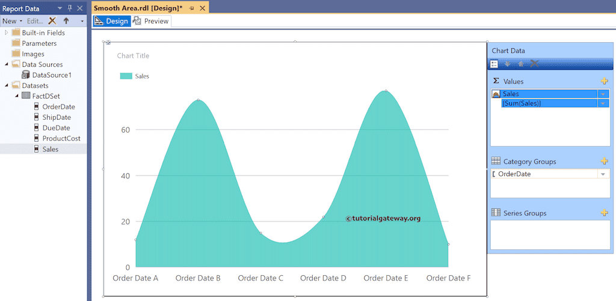Click the Series Groups table icon
Screen dimensions: 616x301
pyautogui.click(x=496, y=213)
